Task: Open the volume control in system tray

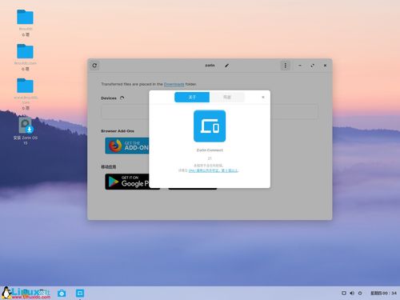Action: pos(352,293)
